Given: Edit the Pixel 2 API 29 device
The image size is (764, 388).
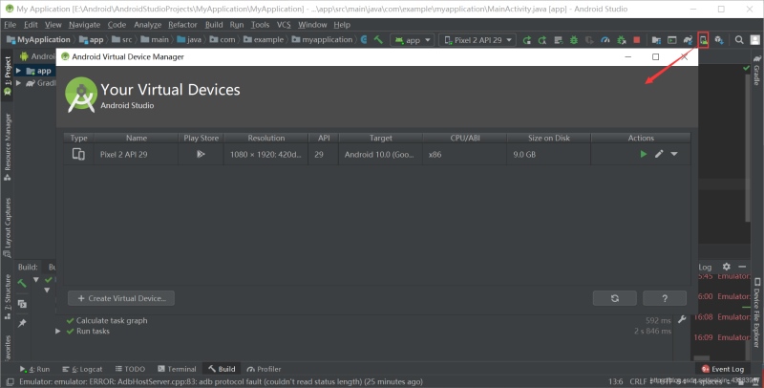Looking at the screenshot, I should click(659, 154).
